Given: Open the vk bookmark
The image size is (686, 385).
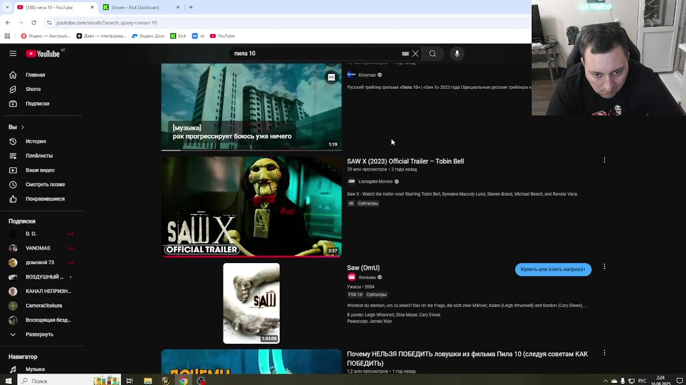Looking at the screenshot, I should (198, 36).
